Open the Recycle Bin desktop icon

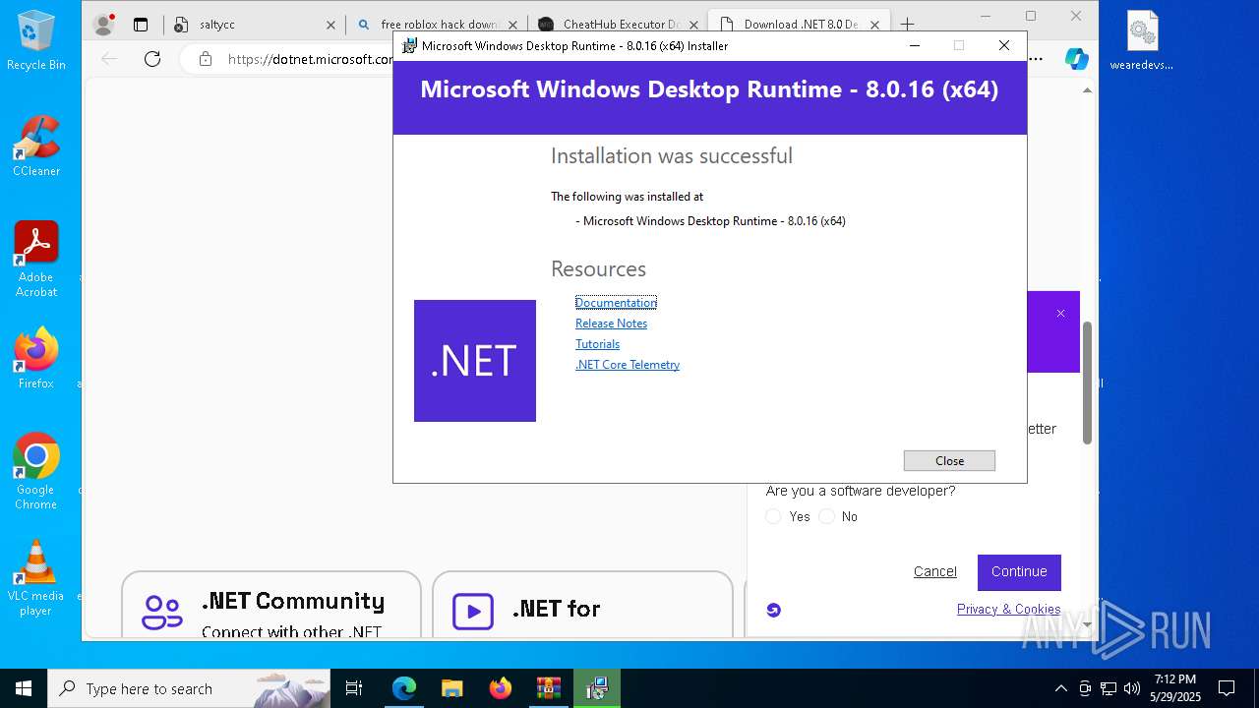coord(36,39)
